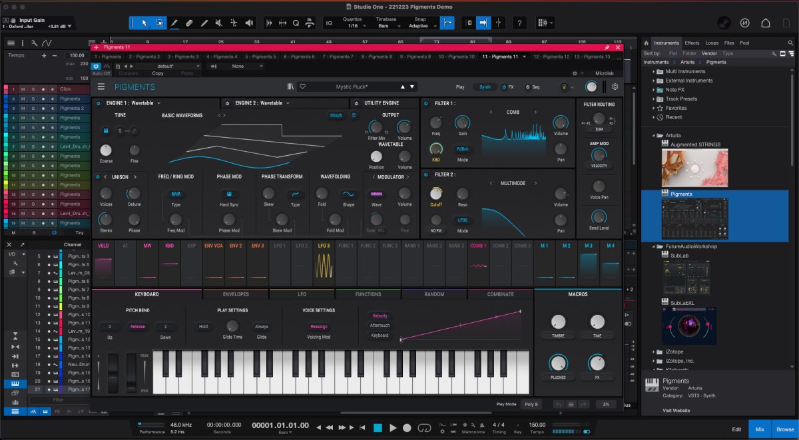
Task: Activate the Listen speaker tool
Action: pos(250,23)
